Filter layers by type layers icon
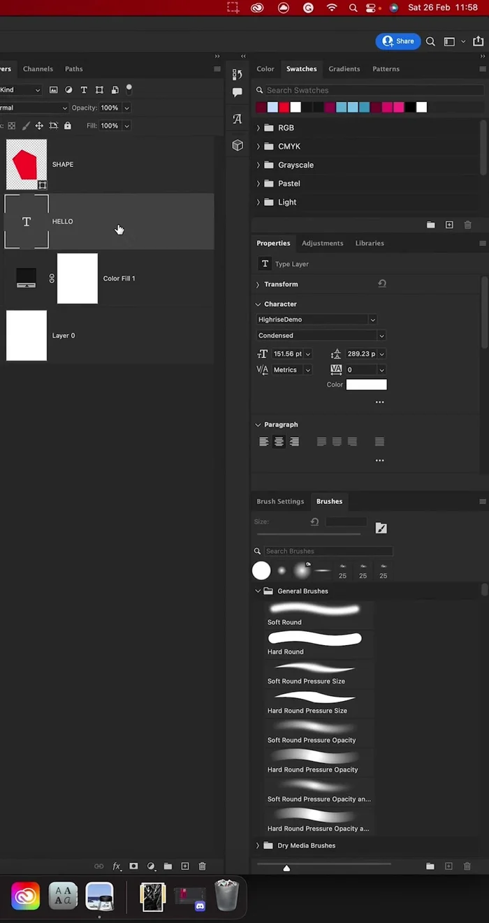The height and width of the screenshot is (923, 489). click(84, 90)
